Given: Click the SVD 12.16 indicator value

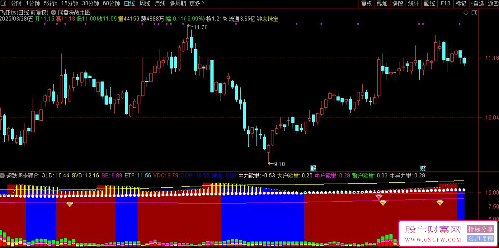Looking at the screenshot, I should [85, 176].
